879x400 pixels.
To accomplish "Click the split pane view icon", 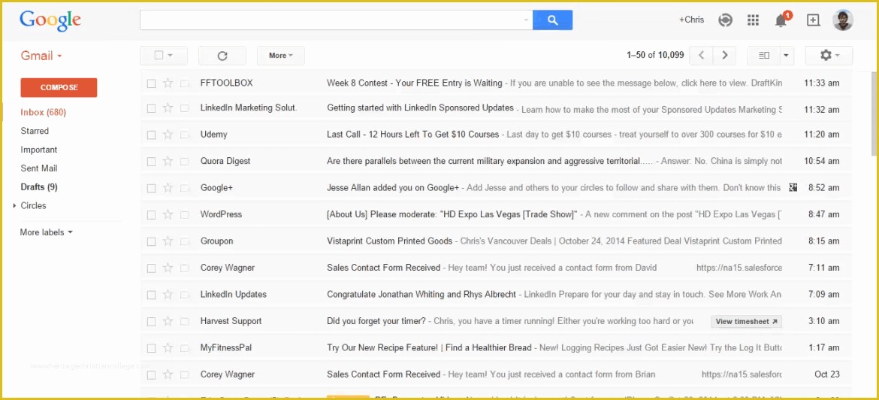I will coord(763,55).
